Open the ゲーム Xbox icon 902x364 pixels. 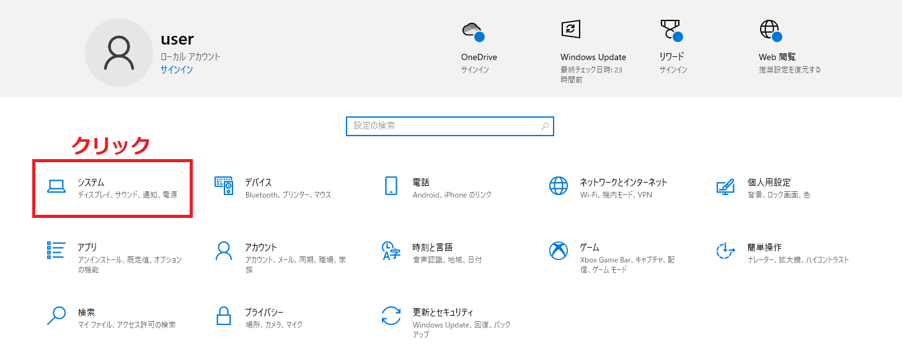click(x=559, y=250)
